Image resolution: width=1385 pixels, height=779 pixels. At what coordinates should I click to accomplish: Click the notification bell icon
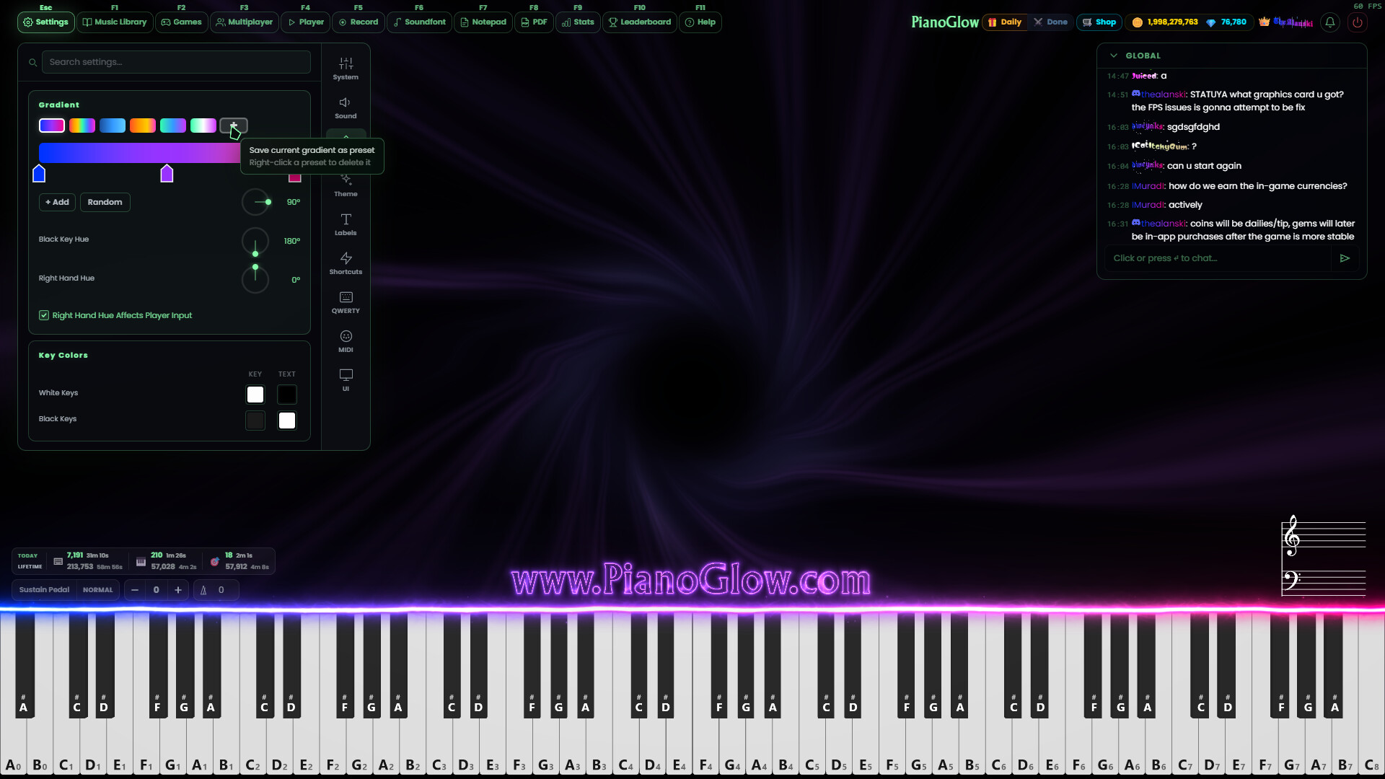(x=1330, y=22)
